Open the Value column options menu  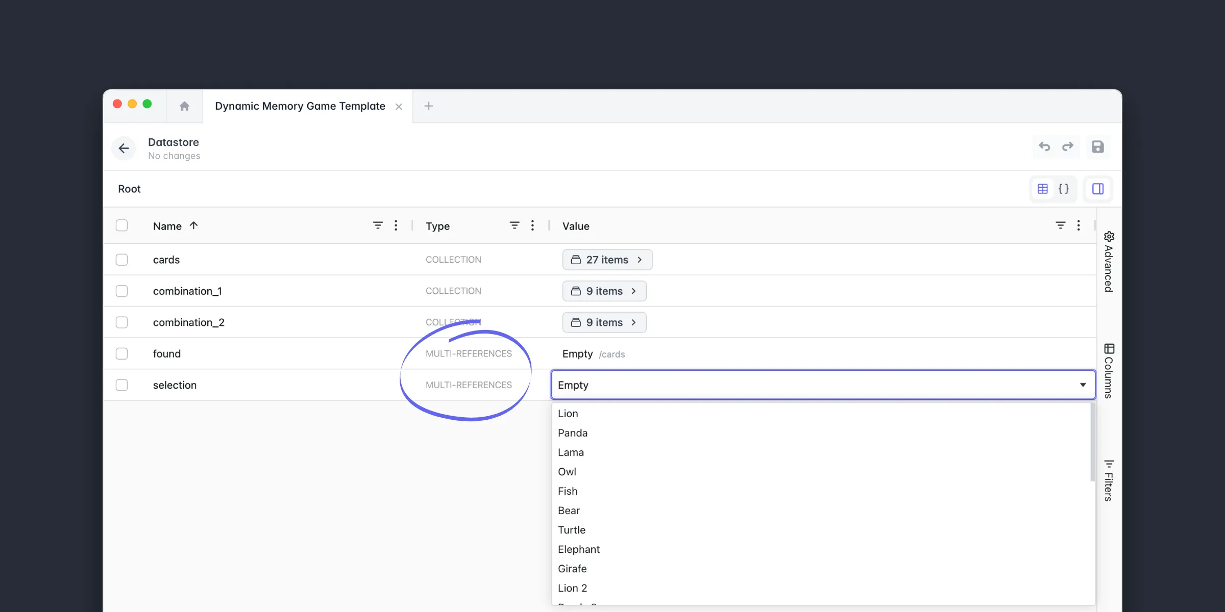click(1079, 225)
